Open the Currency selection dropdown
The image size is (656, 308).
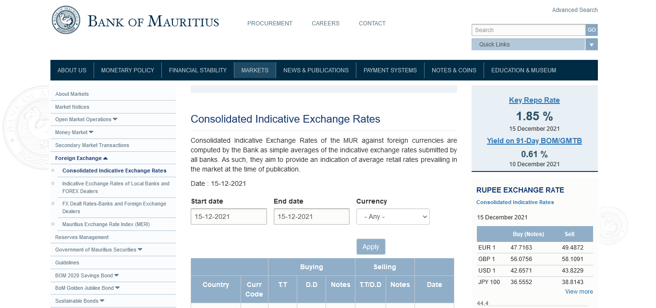pos(393,217)
